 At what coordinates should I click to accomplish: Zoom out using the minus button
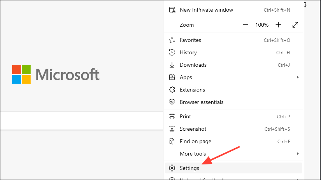tap(245, 25)
